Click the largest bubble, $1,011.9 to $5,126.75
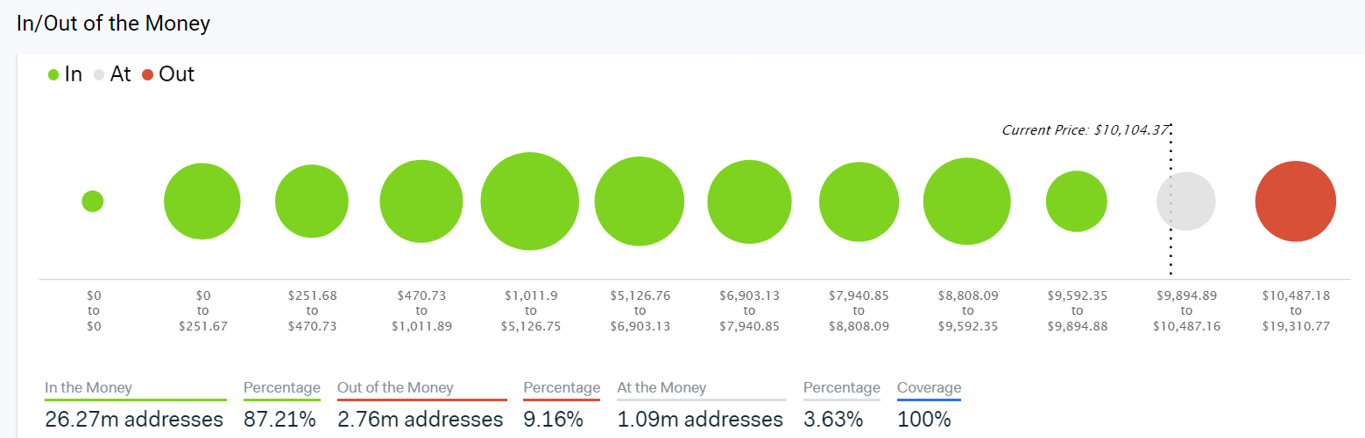Viewport: 1365px width, 438px height. (530, 201)
